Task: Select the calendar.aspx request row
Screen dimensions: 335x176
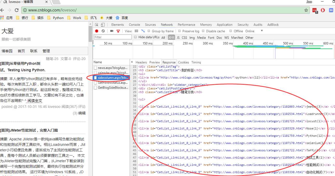Action: click(x=111, y=73)
